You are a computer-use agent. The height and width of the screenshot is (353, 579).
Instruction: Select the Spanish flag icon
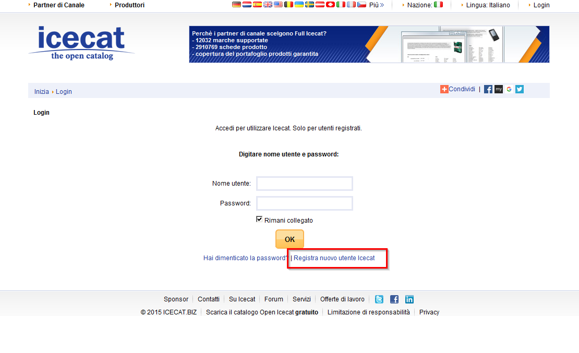257,5
